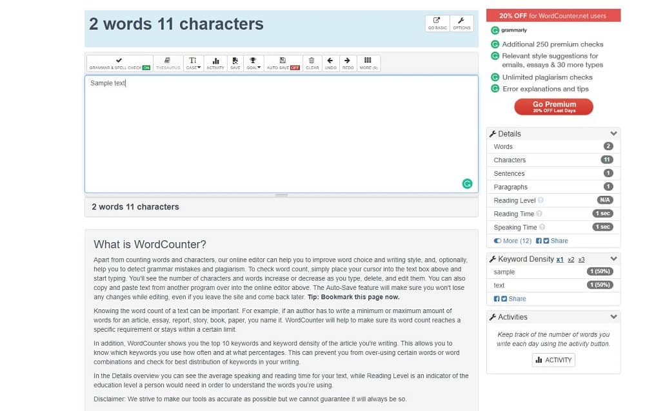Screen dimensions: 645x411
Task: Click the Twitter share icon in Details
Action: tap(546, 241)
